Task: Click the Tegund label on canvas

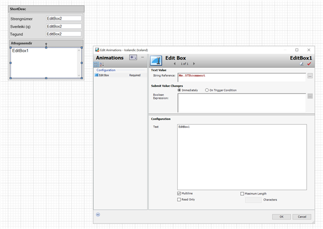Action: [x=17, y=34]
